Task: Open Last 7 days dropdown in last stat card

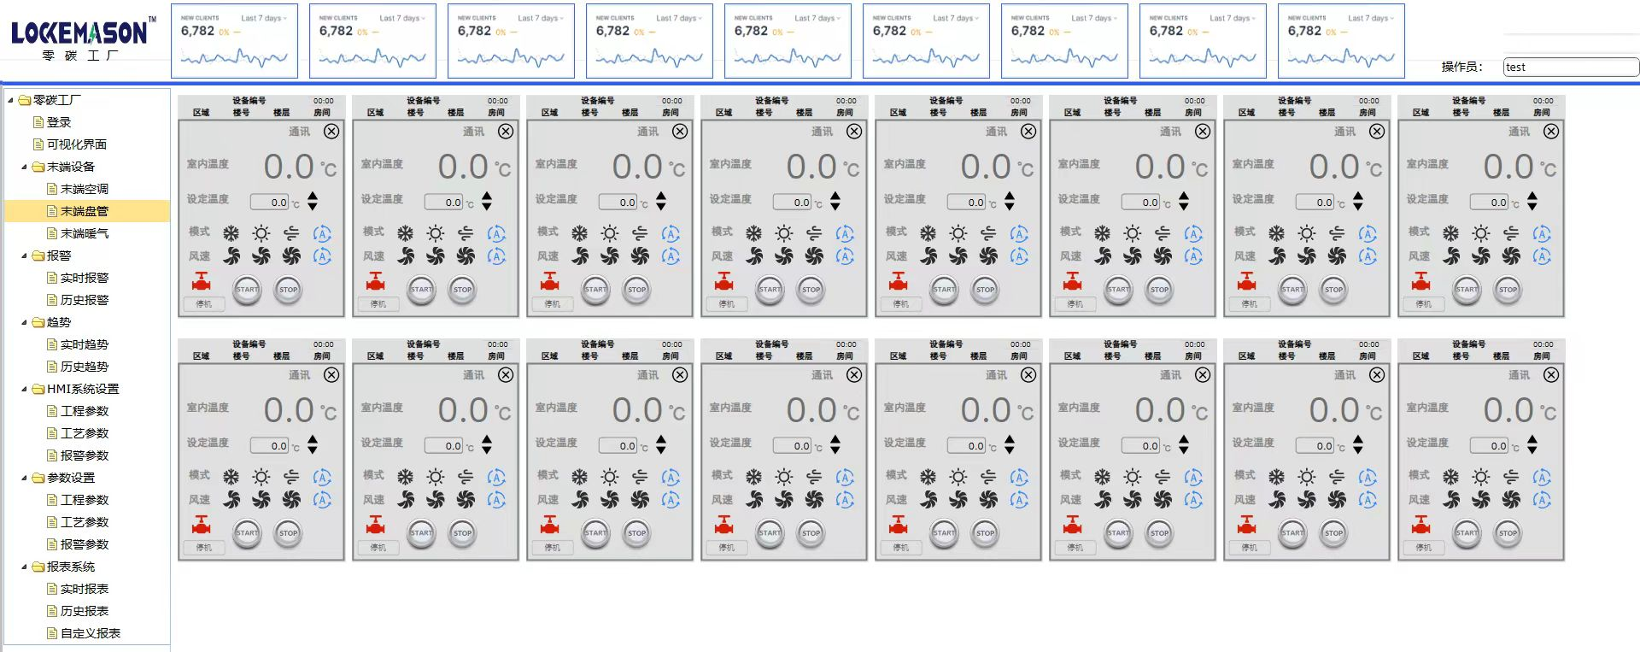Action: [x=1371, y=18]
